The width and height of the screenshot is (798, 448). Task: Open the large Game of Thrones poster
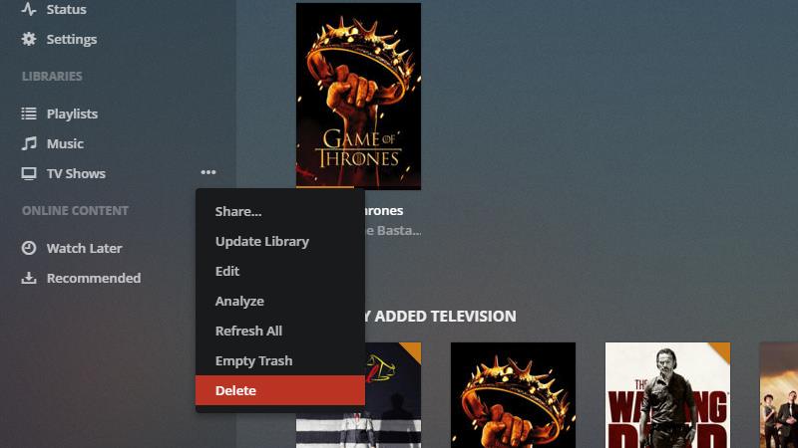(x=358, y=96)
